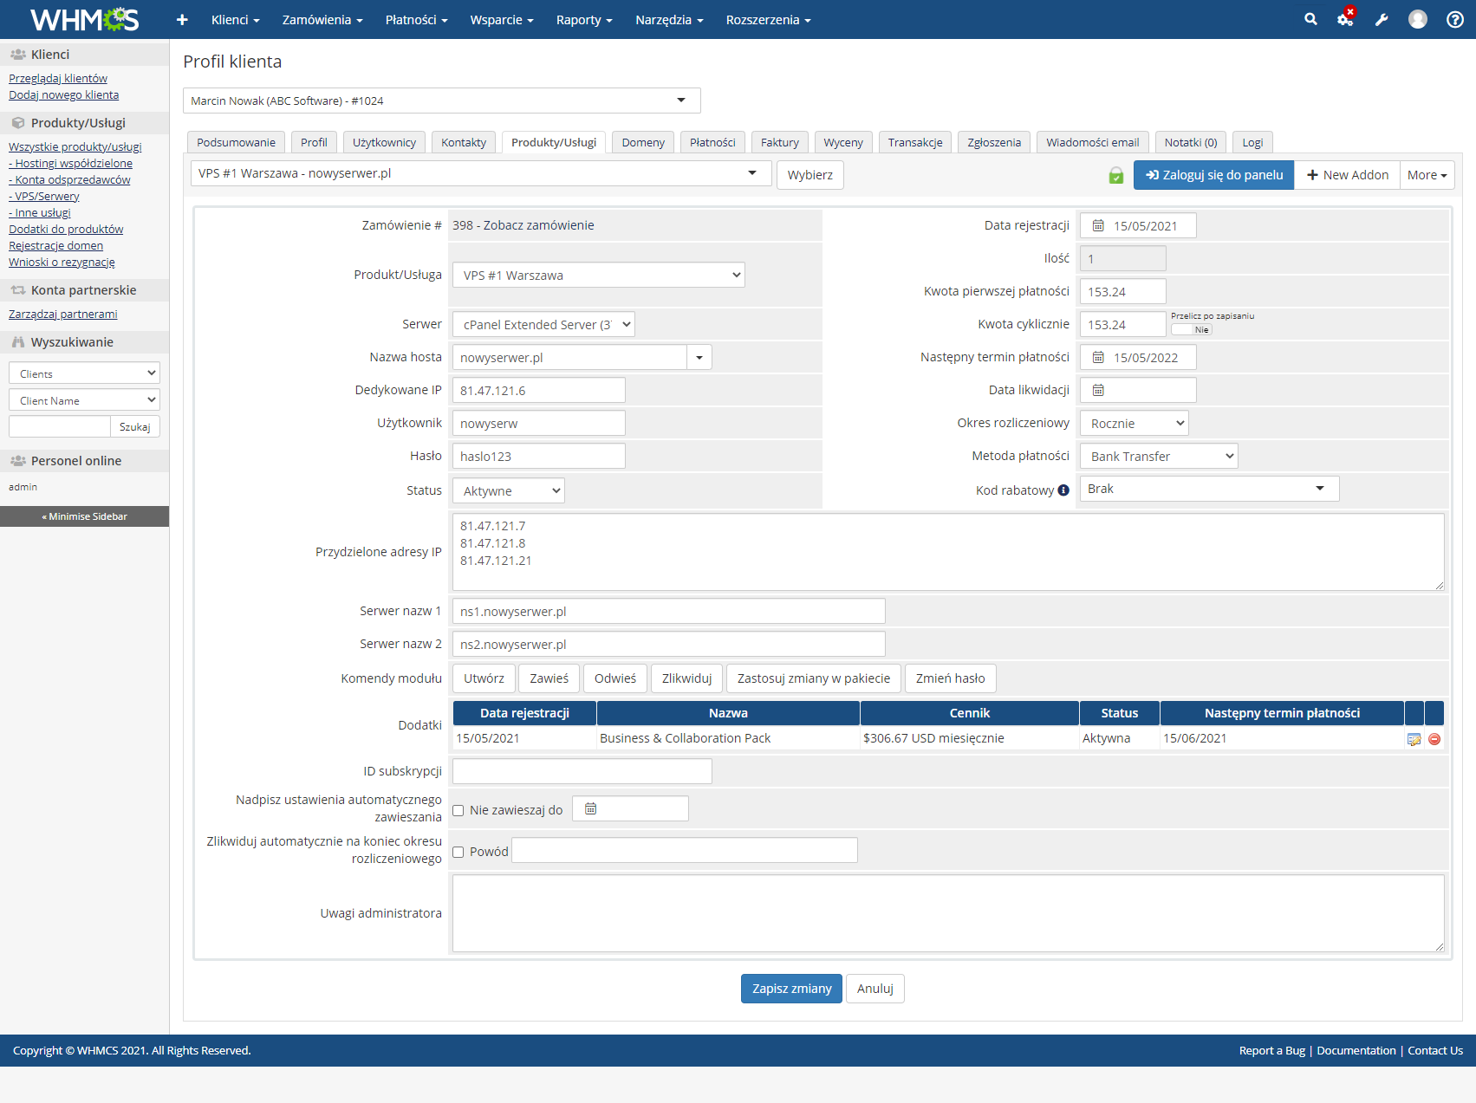Delete addon using red minus icon
Image resolution: width=1476 pixels, height=1103 pixels.
pyautogui.click(x=1435, y=738)
